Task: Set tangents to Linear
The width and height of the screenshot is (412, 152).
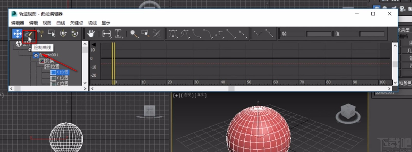Action: (231, 34)
